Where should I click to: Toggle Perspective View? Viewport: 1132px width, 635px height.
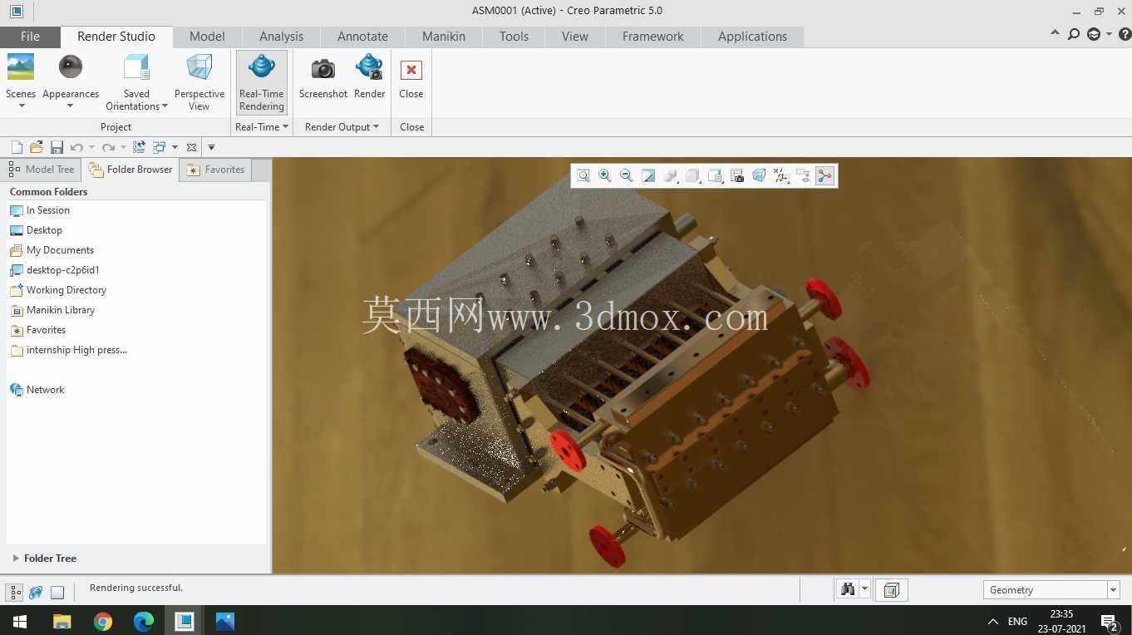(x=199, y=81)
